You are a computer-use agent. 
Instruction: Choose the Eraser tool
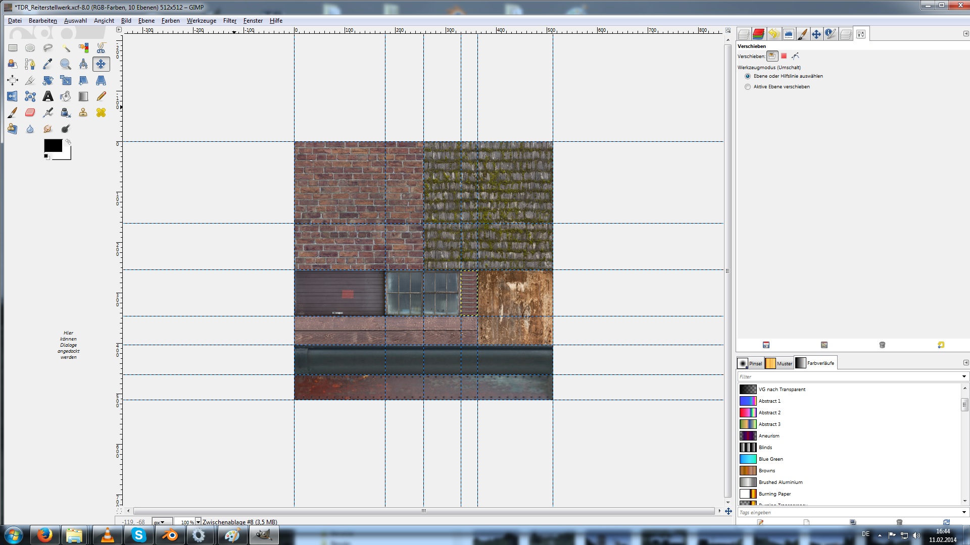coord(30,113)
